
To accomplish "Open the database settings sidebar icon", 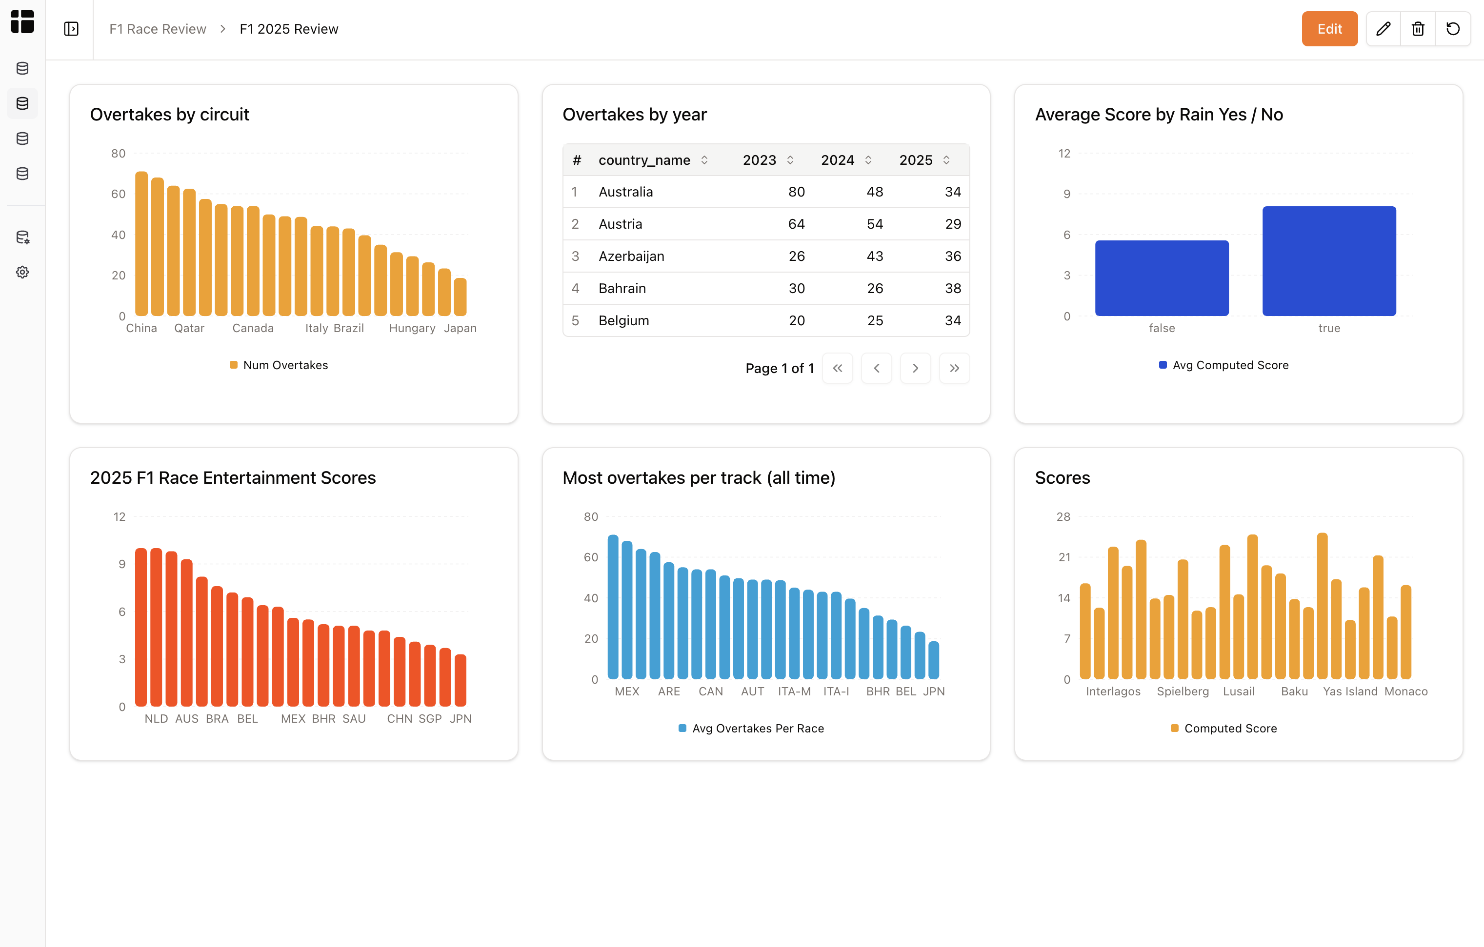I will (x=22, y=237).
